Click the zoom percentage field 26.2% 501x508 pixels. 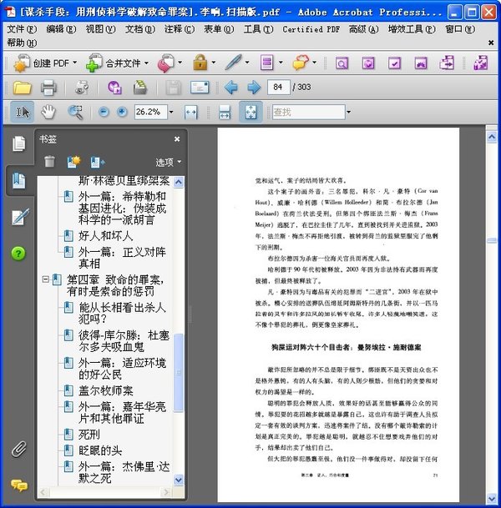click(x=151, y=112)
